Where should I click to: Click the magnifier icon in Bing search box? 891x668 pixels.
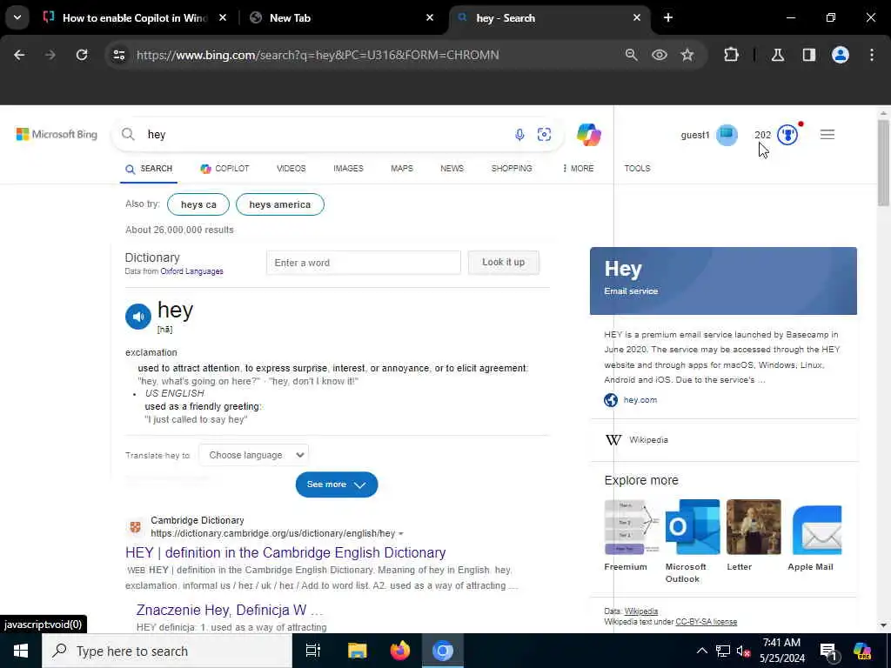tap(129, 135)
